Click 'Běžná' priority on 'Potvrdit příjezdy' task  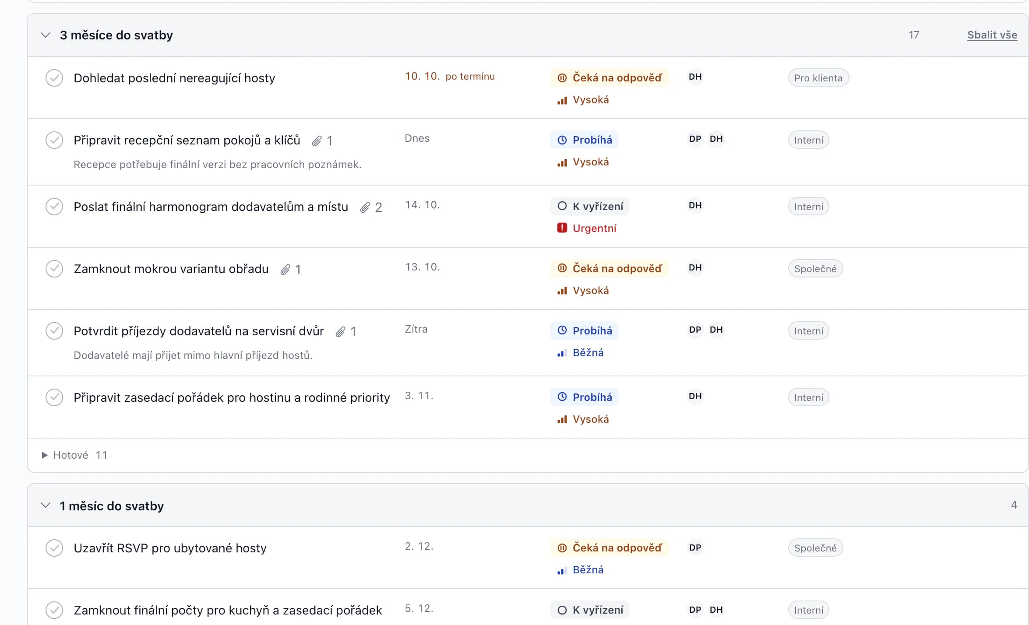[x=580, y=353]
